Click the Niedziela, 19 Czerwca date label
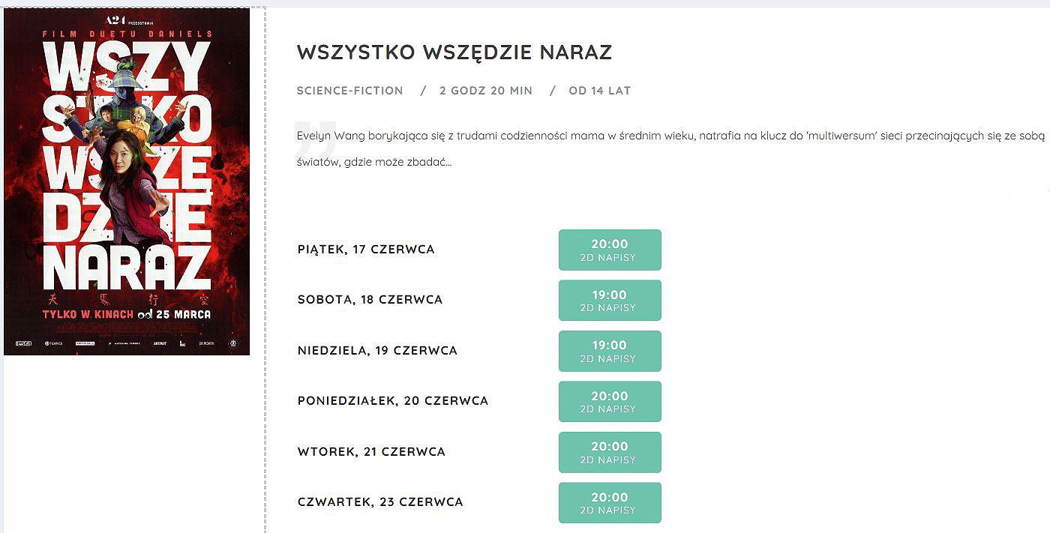Screen dimensions: 1050x533 coord(377,350)
